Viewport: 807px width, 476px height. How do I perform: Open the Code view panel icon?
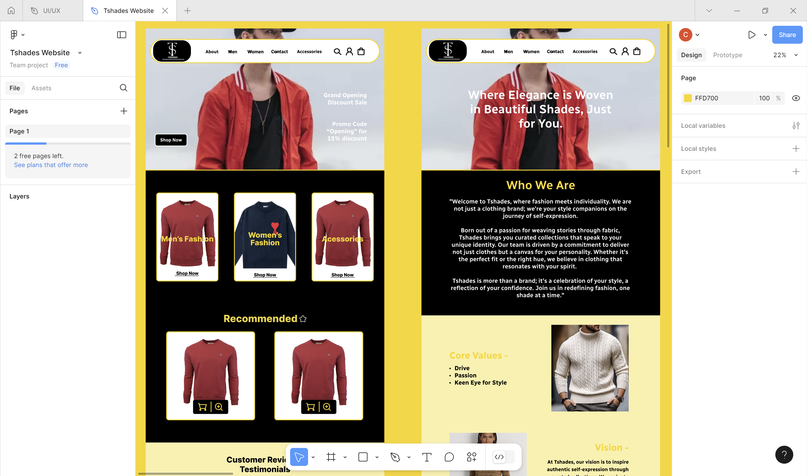click(x=499, y=457)
